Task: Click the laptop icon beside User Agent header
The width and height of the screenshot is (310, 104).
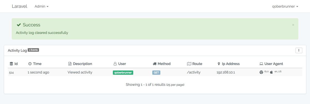Action: 261,64
